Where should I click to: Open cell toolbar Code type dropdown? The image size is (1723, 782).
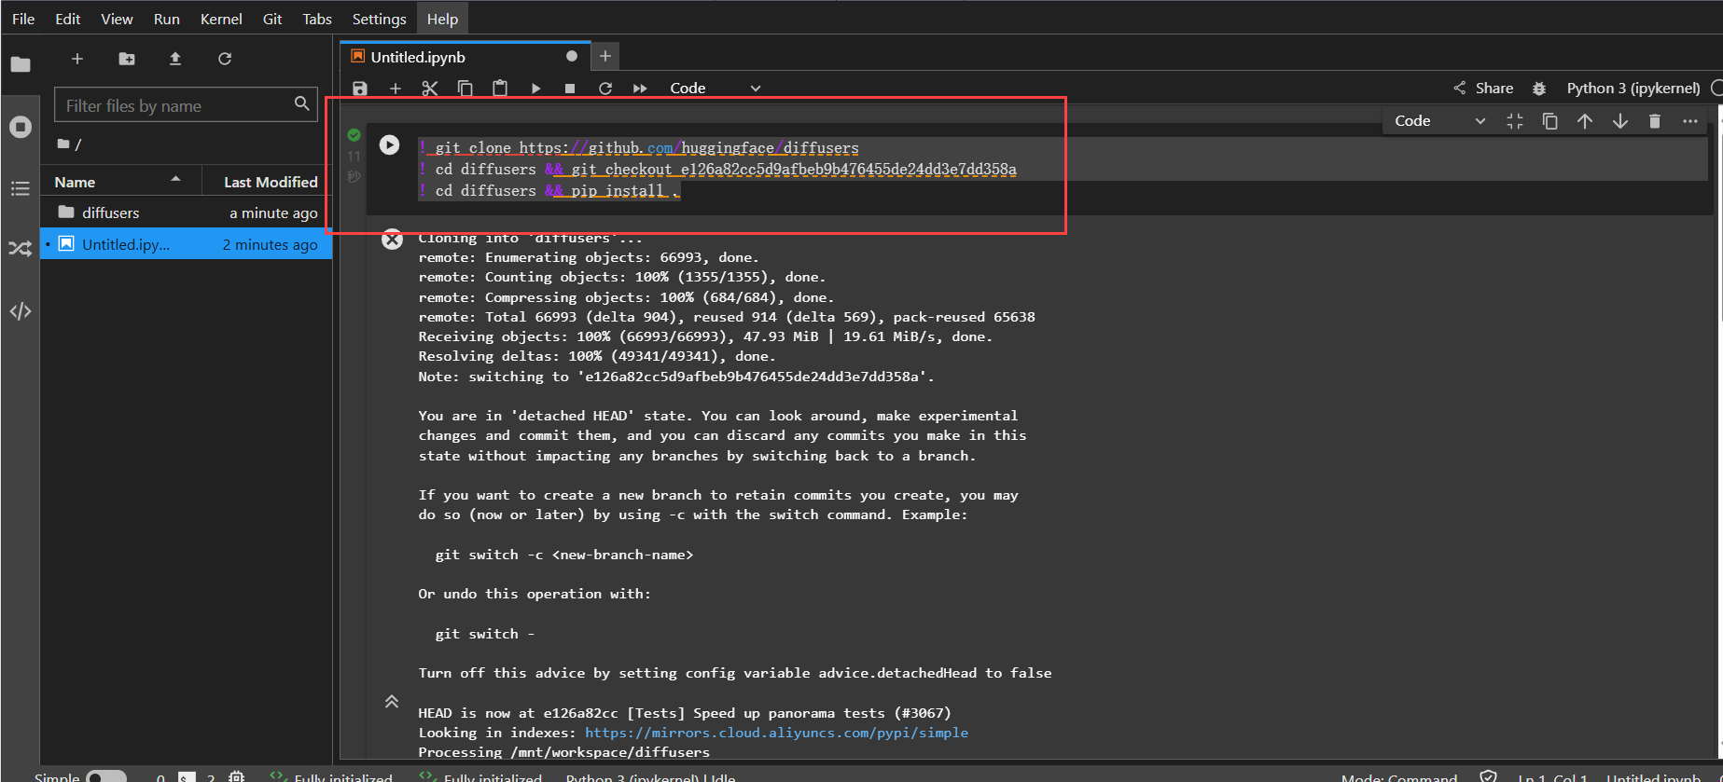pos(1439,121)
